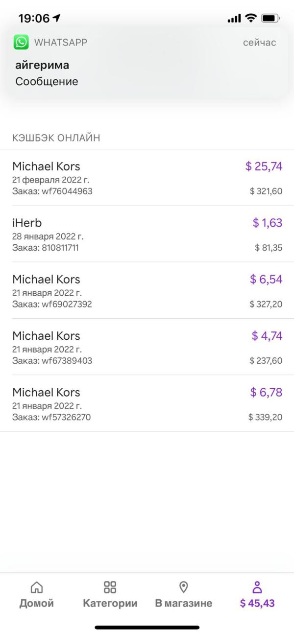Open the Категории grid icon

tap(110, 587)
